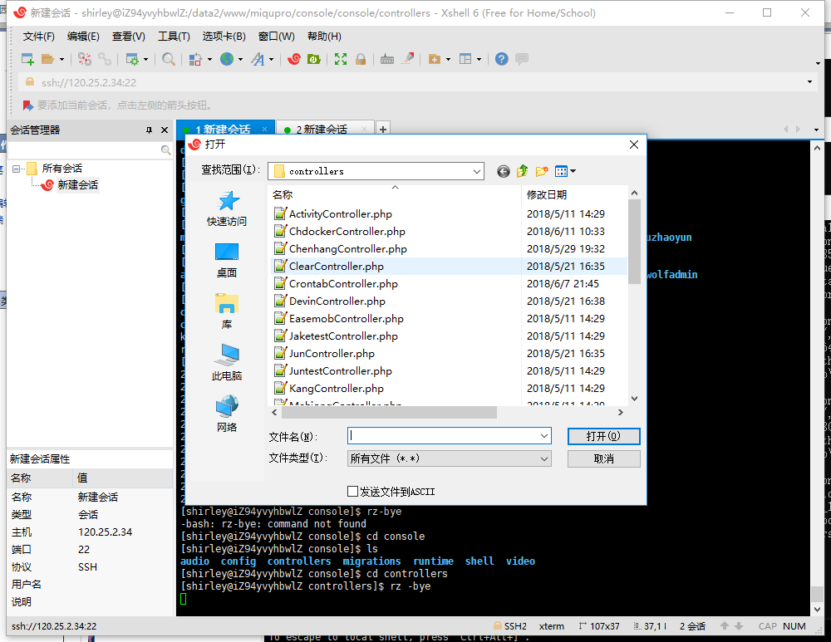Go back with dialog back arrow icon
This screenshot has width=831, height=642.
(504, 171)
